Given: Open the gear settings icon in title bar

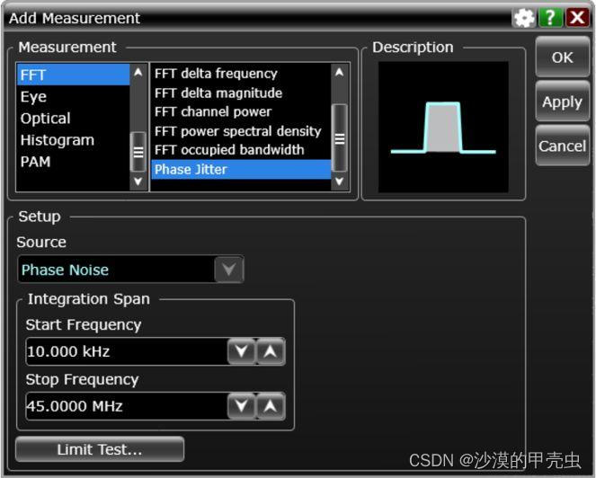Looking at the screenshot, I should click(x=524, y=17).
